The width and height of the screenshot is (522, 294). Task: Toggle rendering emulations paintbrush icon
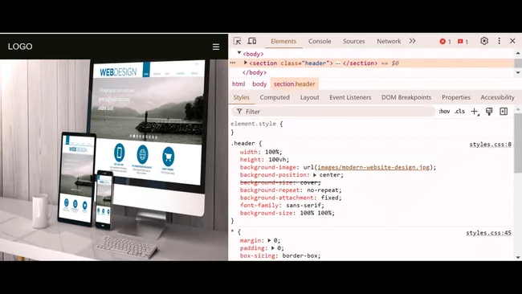(x=489, y=112)
